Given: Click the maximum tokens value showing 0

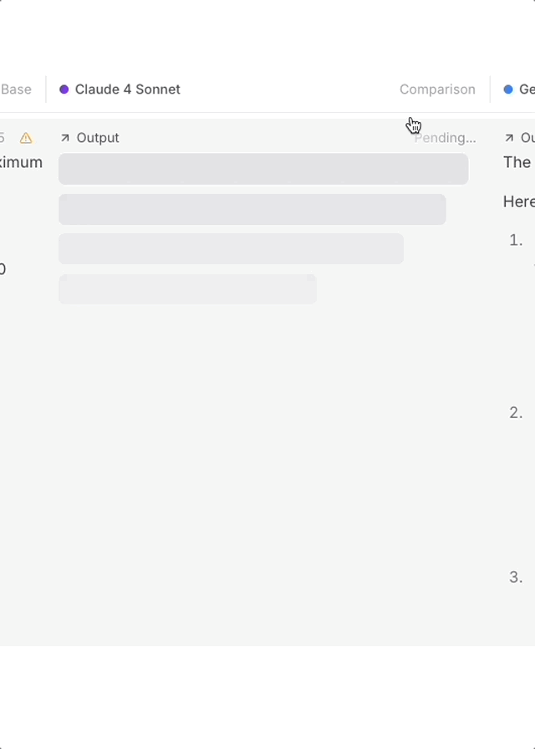Looking at the screenshot, I should click(x=3, y=269).
